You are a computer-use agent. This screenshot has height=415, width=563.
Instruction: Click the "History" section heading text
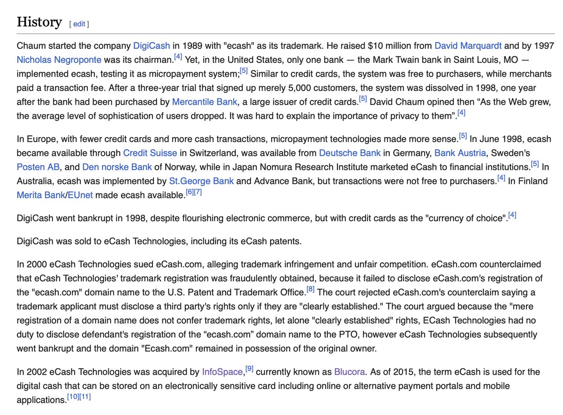click(x=39, y=22)
